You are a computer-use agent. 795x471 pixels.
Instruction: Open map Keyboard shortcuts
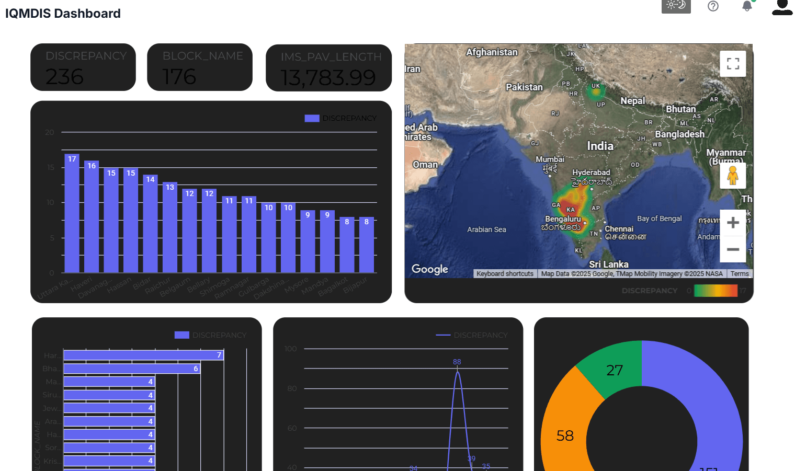coord(505,274)
